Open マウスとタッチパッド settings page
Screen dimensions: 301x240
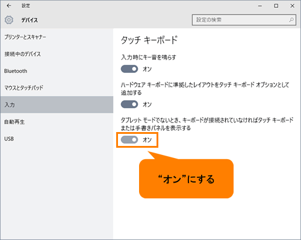57,88
